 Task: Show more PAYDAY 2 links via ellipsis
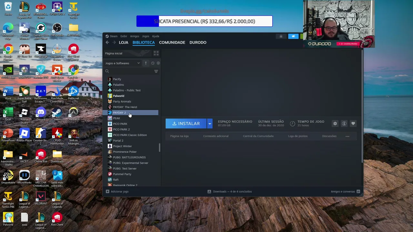[x=348, y=136]
